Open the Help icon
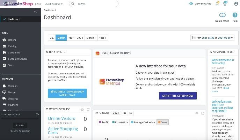Screen dimensions: 240x140 point(235,15)
